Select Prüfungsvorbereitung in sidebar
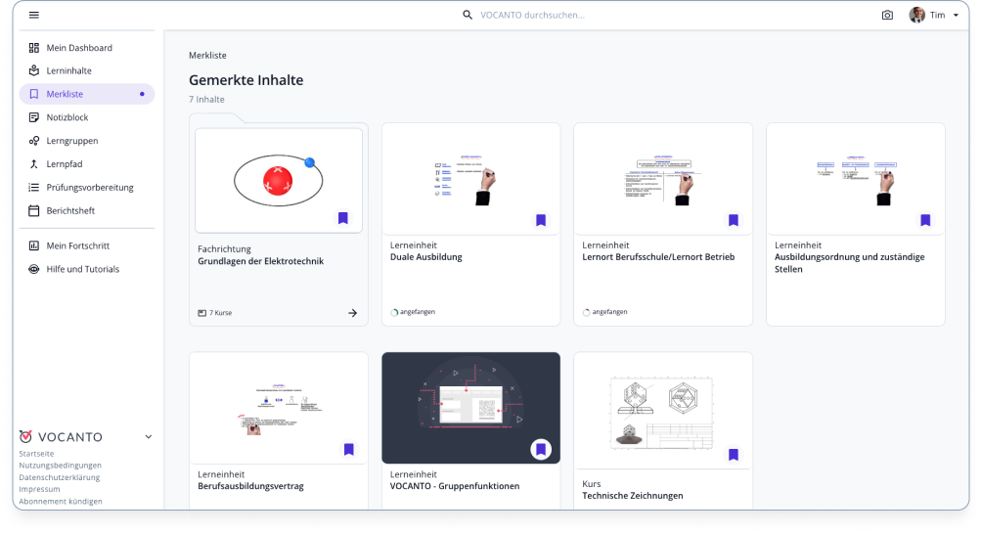Viewport: 982px width, 534px height. pyautogui.click(x=90, y=187)
